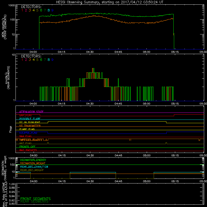Click the 'counts/s (REAR SEGMENTS)' axis label
The width and height of the screenshot is (207, 207).
coord(8,78)
